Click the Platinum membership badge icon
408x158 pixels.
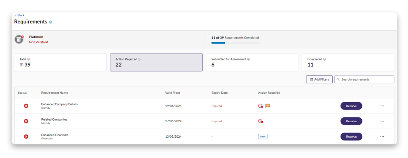click(19, 39)
